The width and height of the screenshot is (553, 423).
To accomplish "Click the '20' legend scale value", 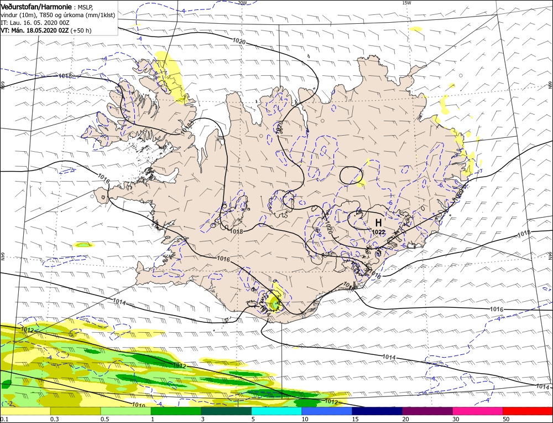I will point(405,419).
